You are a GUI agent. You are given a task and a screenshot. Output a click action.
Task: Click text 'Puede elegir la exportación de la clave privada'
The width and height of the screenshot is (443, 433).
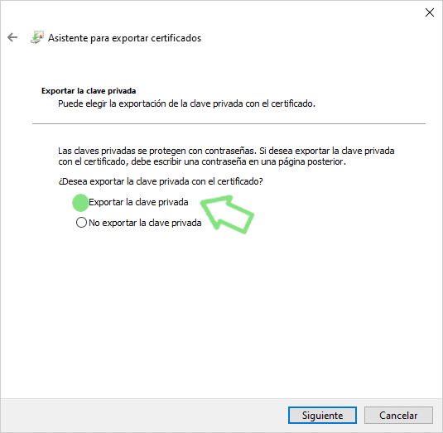click(151, 103)
